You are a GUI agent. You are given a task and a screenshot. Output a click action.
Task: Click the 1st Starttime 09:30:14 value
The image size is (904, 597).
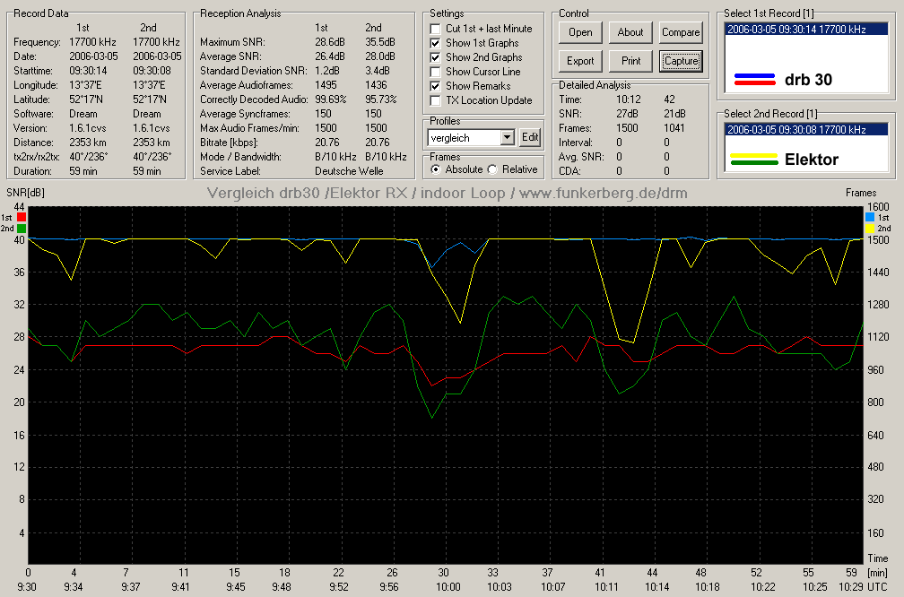point(88,71)
